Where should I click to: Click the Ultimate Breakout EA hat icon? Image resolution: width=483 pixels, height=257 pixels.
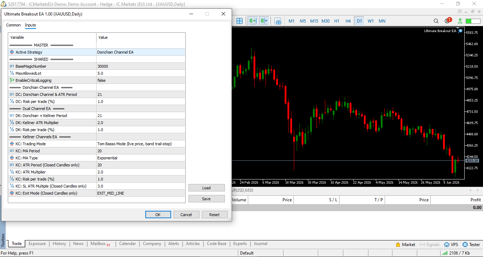460,31
